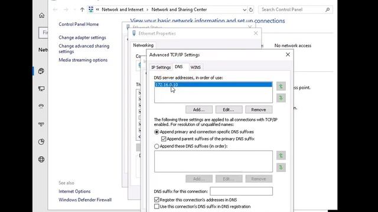Click Edit button under the DNS suffixes list
This screenshot has height=212, width=378.
tap(229, 179)
